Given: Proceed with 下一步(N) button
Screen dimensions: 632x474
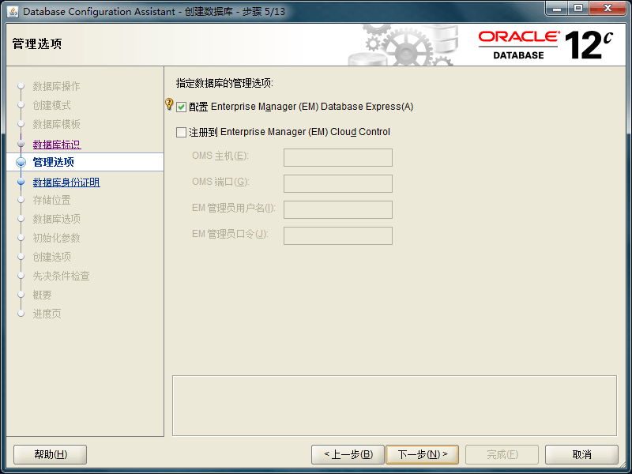Looking at the screenshot, I should click(422, 454).
